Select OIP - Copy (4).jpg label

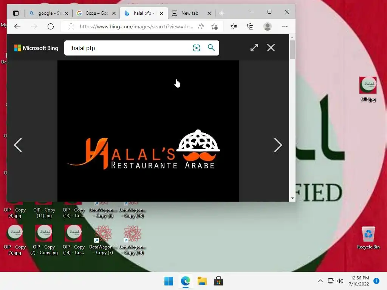(x=15, y=213)
